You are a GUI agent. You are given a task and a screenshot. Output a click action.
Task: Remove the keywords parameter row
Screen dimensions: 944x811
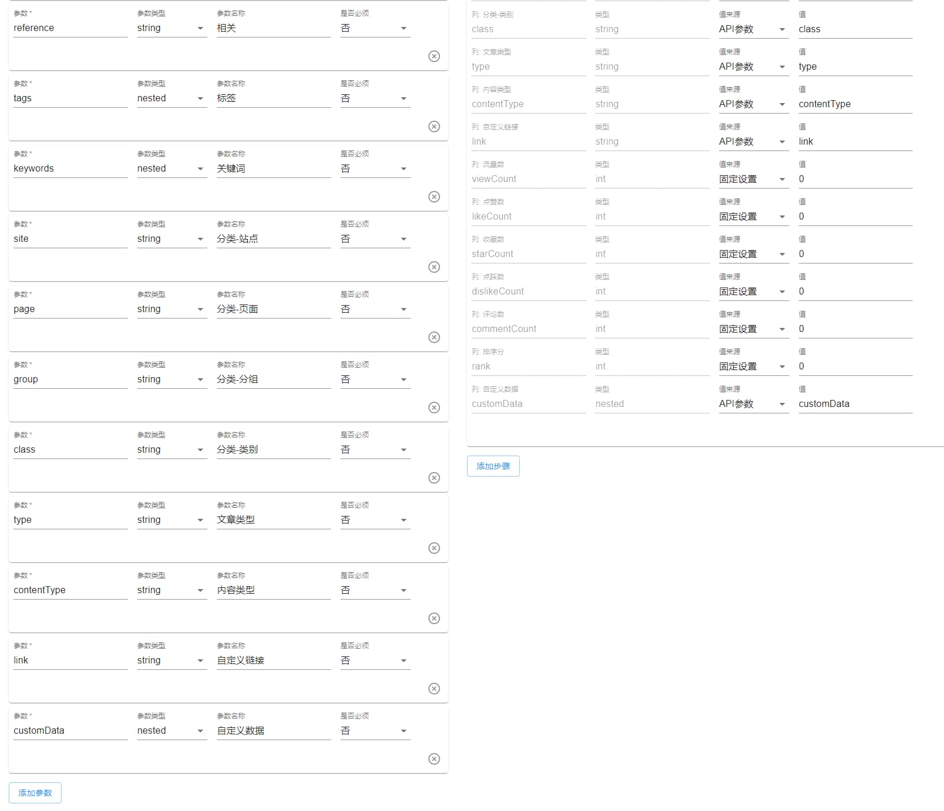click(x=434, y=197)
